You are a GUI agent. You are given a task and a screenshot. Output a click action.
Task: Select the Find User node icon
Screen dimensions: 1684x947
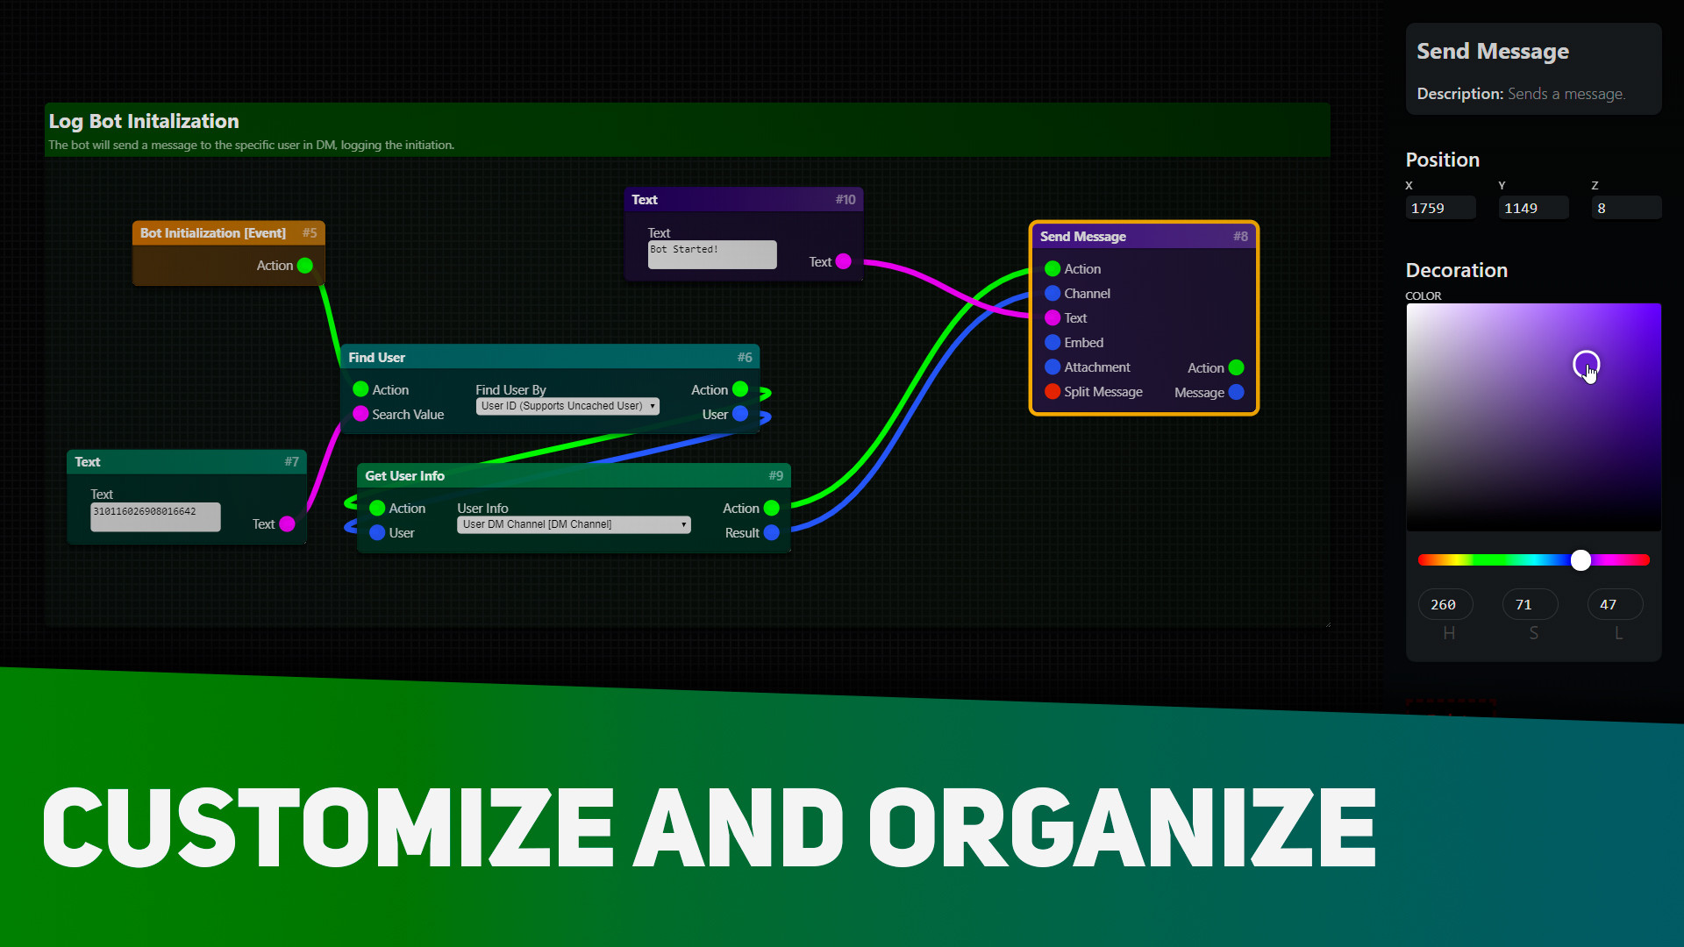click(378, 356)
